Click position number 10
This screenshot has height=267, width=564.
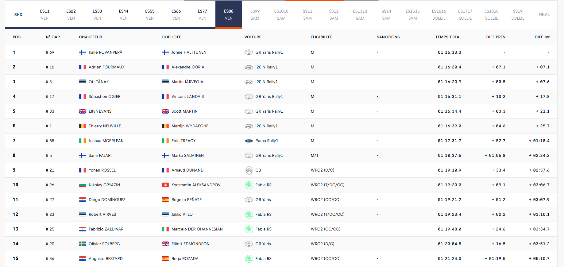tap(15, 185)
